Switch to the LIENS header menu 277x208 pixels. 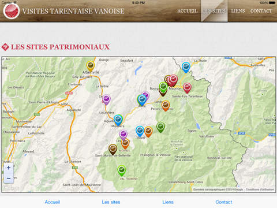click(238, 11)
